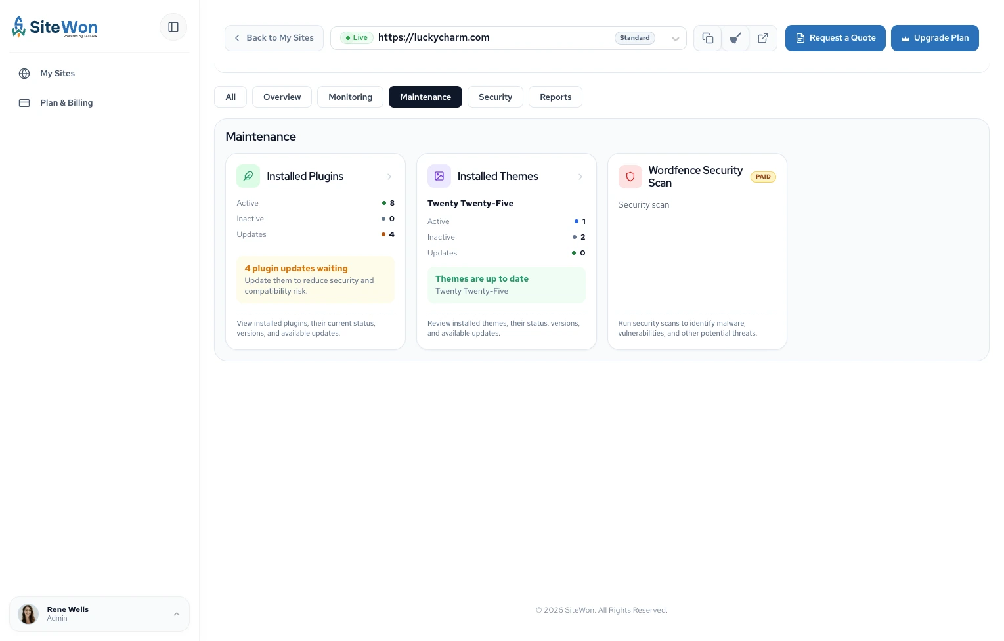Open Installed Plugins via its chevron
1004x641 pixels.
(389, 177)
